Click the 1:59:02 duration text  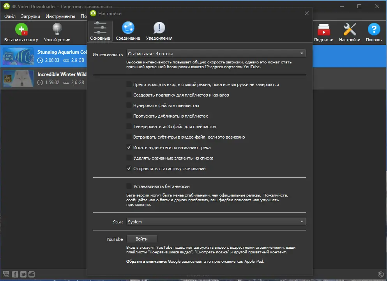point(52,83)
